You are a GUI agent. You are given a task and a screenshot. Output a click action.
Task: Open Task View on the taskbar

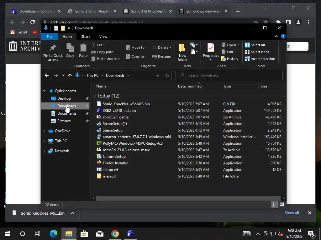[38, 234]
